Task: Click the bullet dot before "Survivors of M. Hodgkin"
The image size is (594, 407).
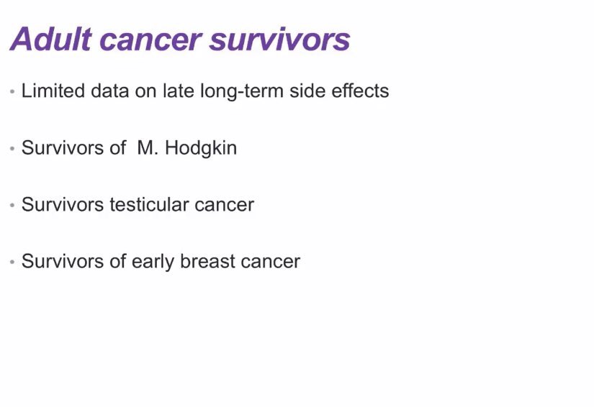Action: click(12, 148)
